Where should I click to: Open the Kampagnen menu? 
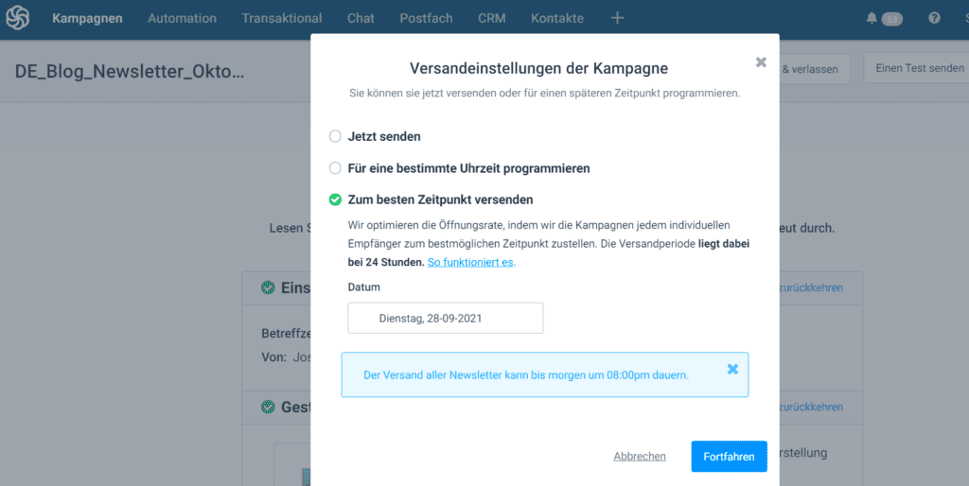[87, 19]
